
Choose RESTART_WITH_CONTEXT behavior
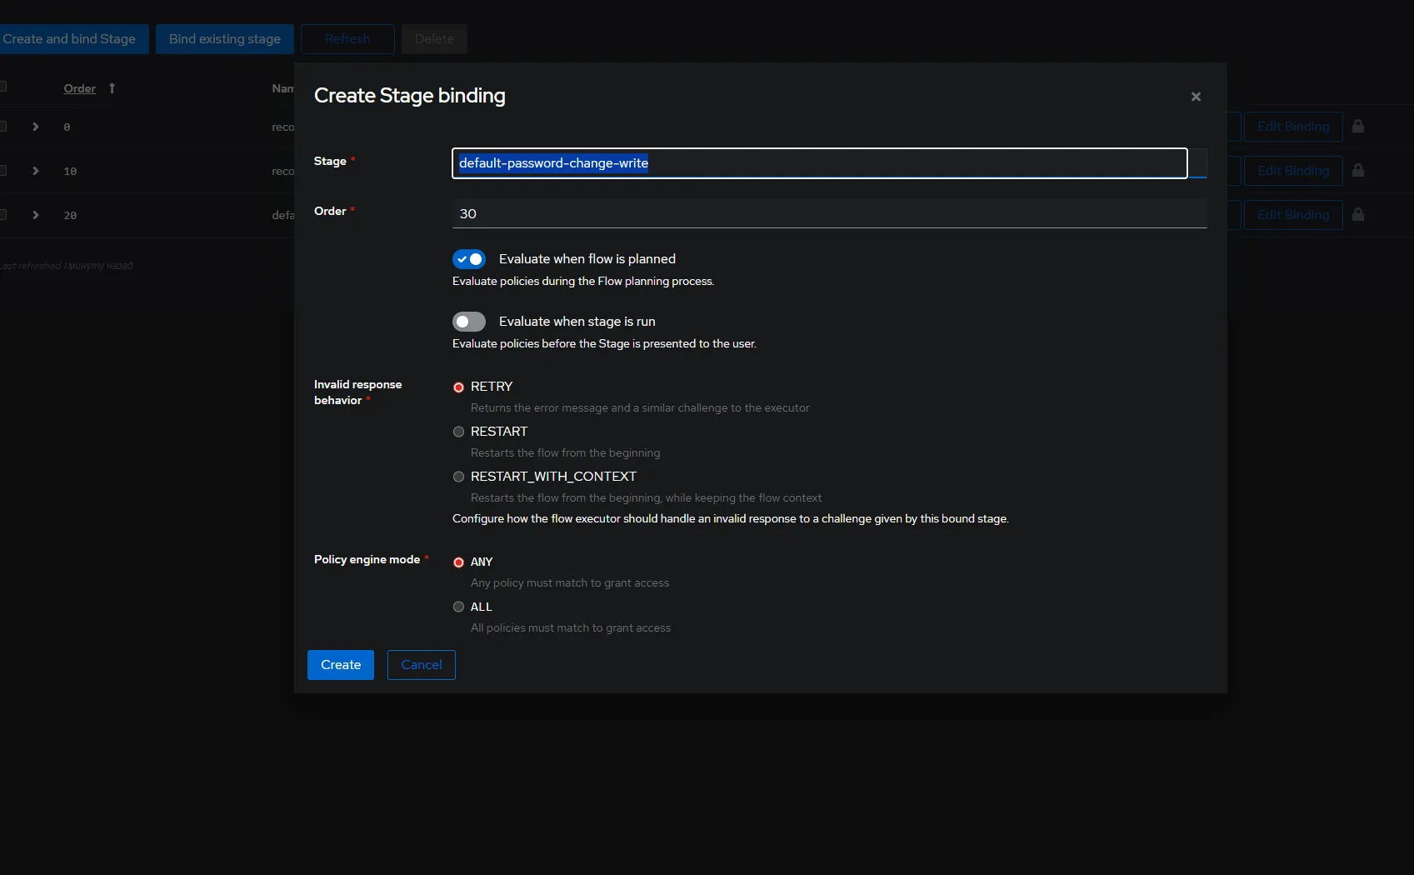(x=458, y=477)
